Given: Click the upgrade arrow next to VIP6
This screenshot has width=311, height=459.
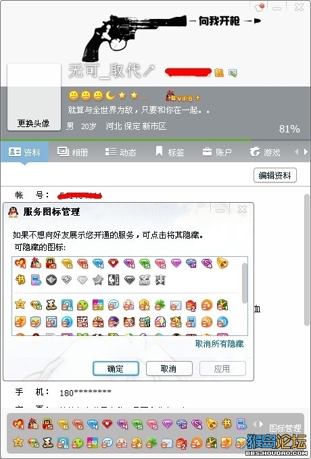Looking at the screenshot, I should click(198, 97).
